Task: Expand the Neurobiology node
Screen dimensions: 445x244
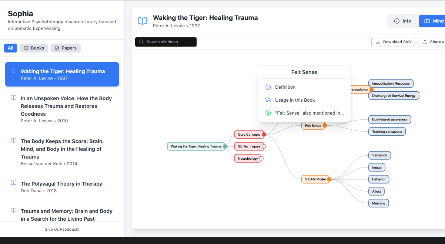Action: click(x=262, y=158)
